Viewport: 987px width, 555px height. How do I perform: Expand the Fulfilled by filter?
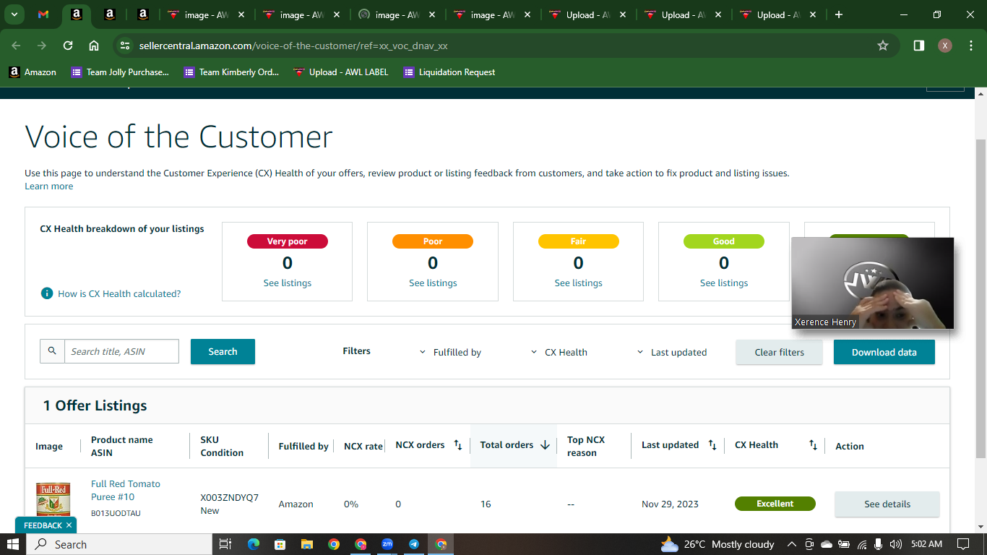tap(450, 352)
